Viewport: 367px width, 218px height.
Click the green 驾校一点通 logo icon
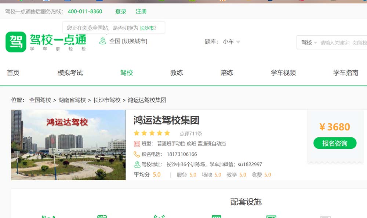coord(16,42)
